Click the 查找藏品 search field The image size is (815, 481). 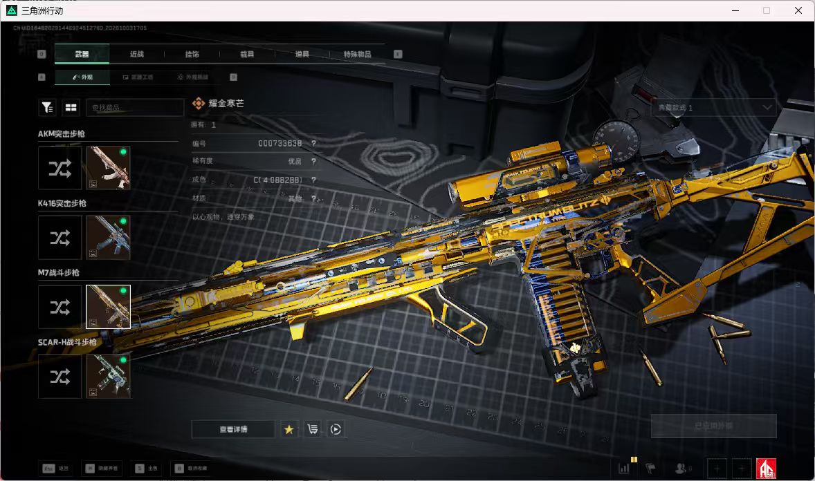[135, 108]
